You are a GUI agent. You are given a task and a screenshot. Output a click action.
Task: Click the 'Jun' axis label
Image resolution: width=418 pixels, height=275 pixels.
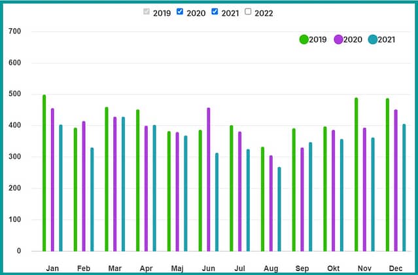(209, 268)
